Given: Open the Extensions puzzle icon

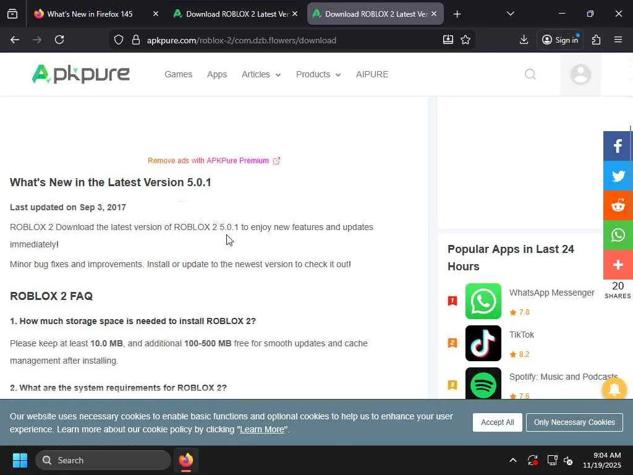Looking at the screenshot, I should pos(597,40).
